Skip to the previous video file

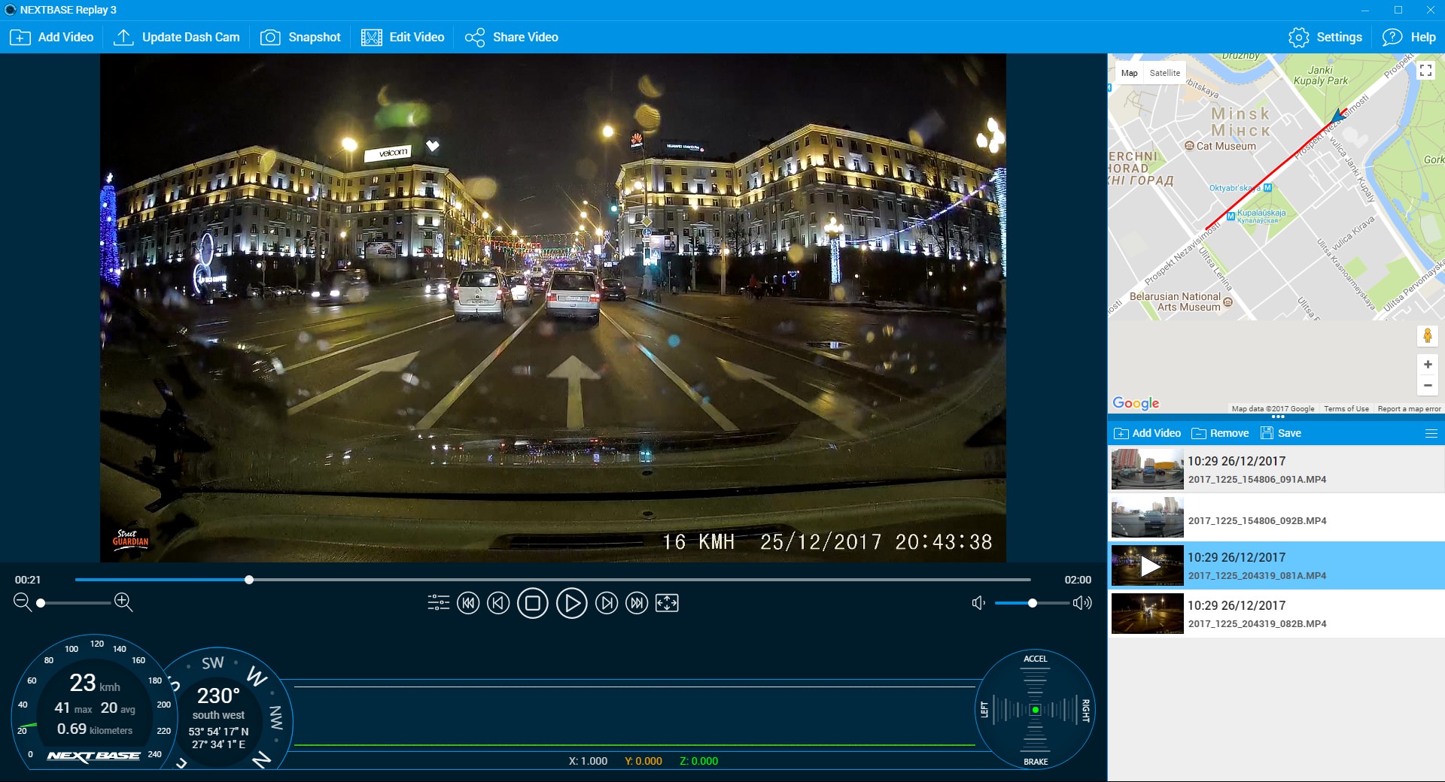(x=468, y=603)
